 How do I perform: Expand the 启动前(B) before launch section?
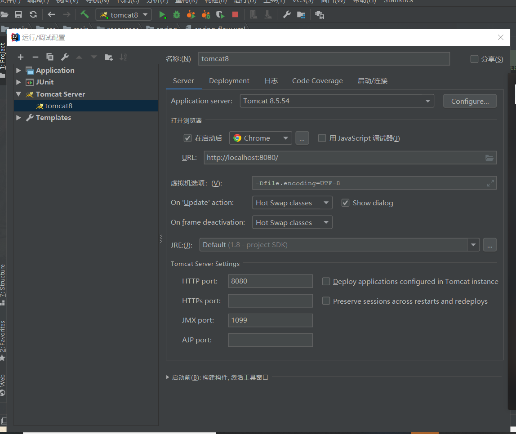click(168, 377)
